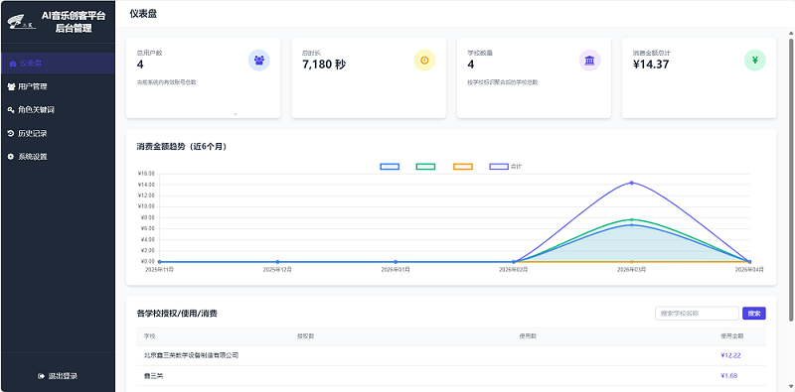Click the key icon beside 角色关键词

[x=11, y=110]
